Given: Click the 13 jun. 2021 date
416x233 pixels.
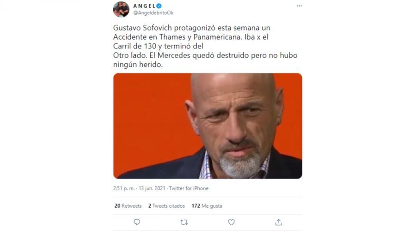Looking at the screenshot, I should click(152, 188).
